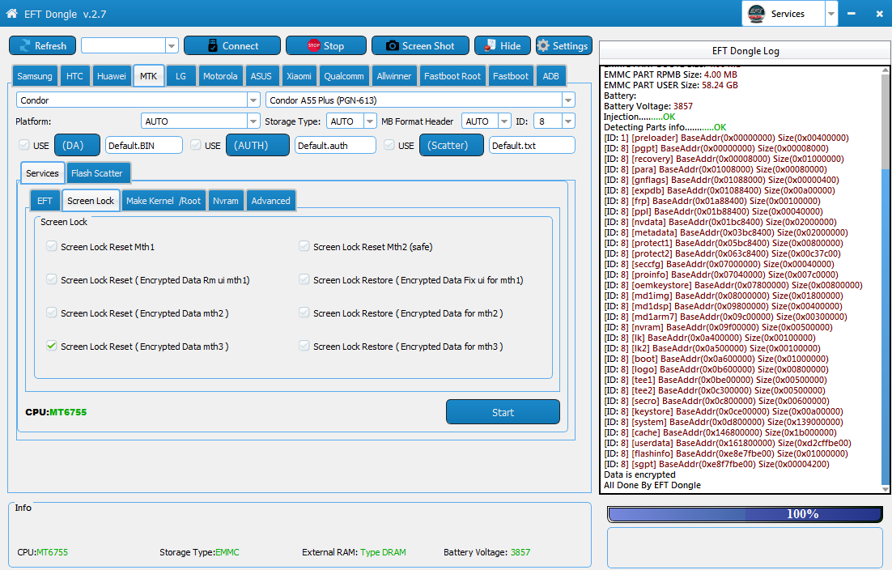Switch to the EFT sub-tab

[x=45, y=201]
